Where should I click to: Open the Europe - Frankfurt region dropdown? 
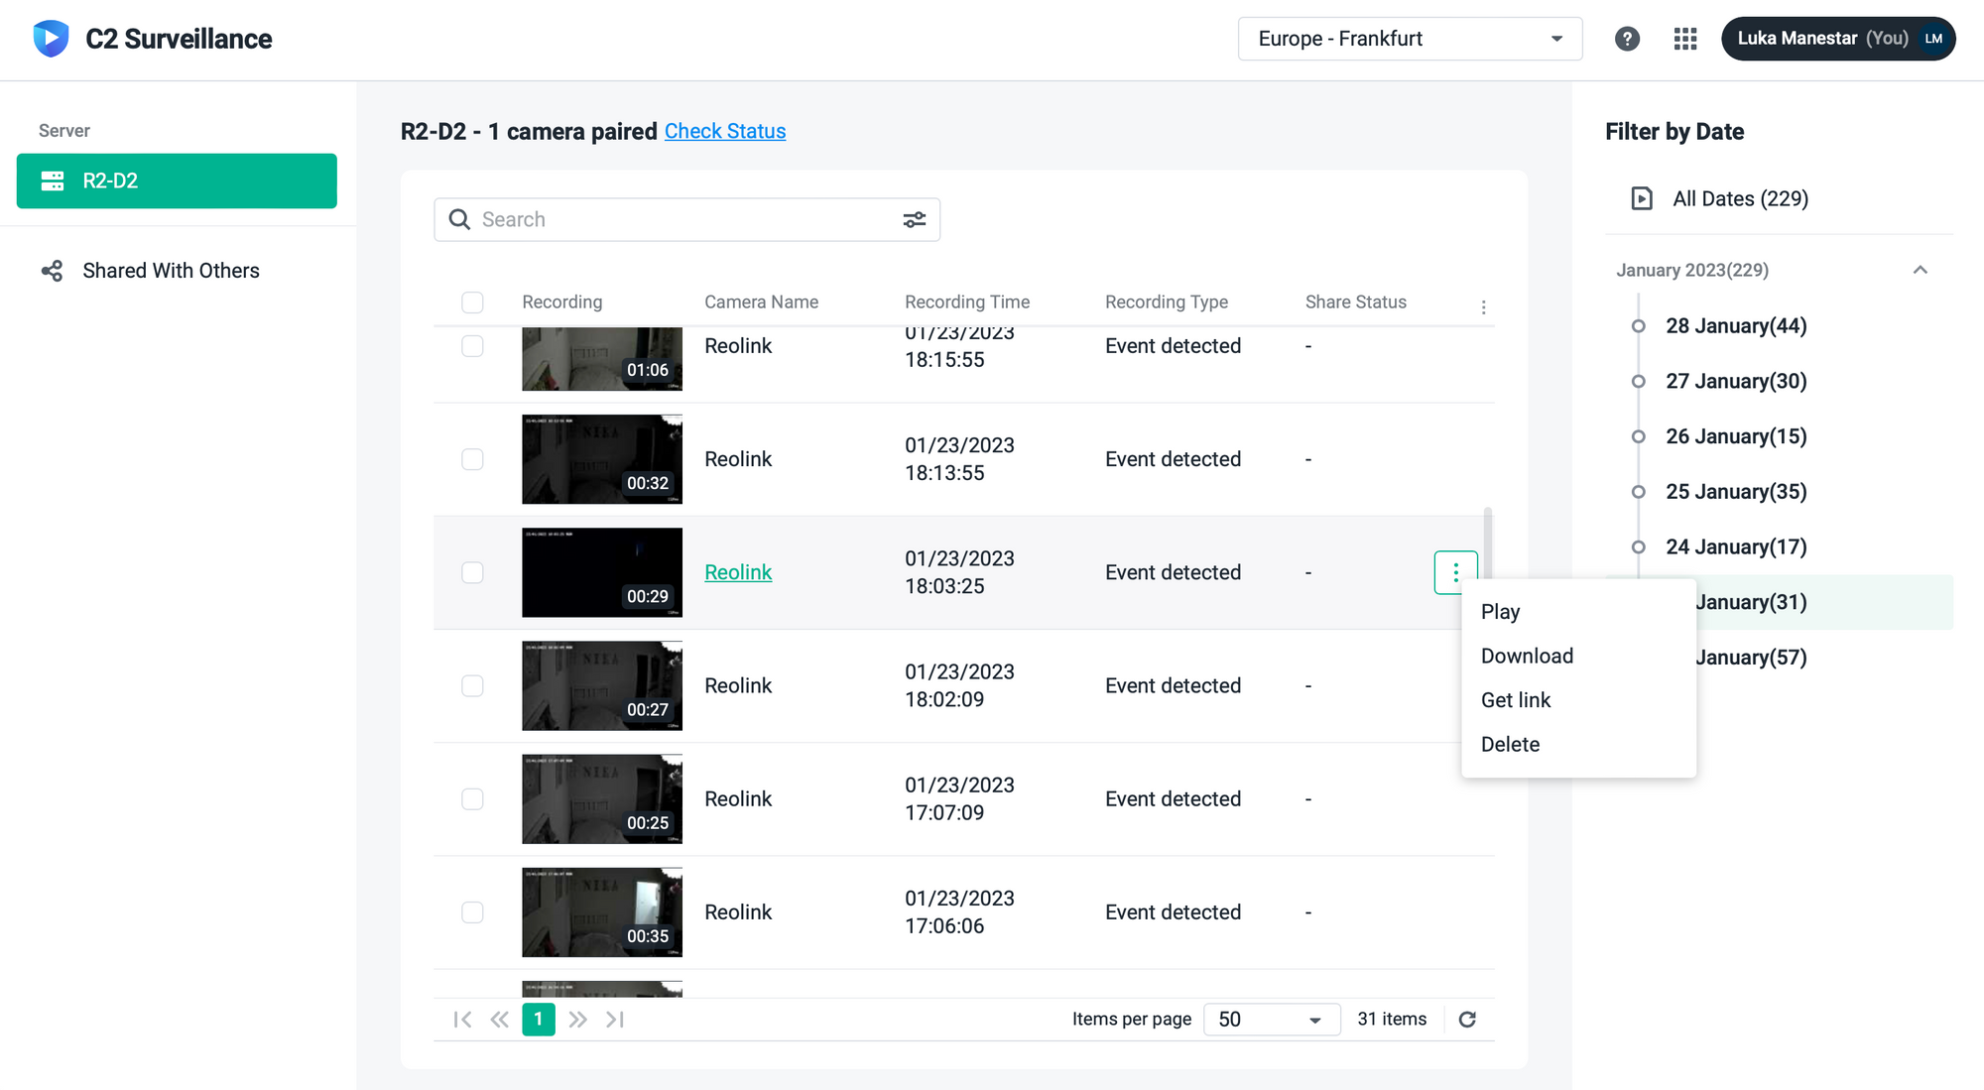(1410, 39)
